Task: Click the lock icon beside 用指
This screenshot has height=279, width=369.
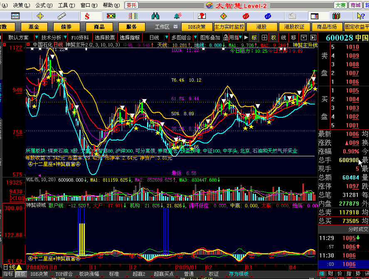Action: coord(226,38)
